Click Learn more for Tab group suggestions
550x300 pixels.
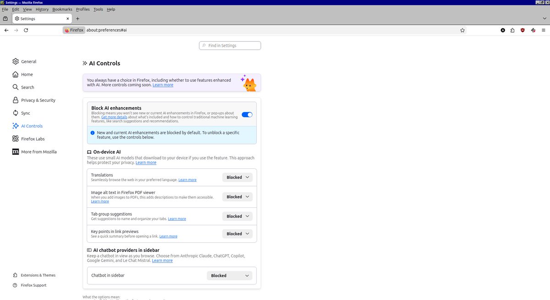(x=177, y=219)
